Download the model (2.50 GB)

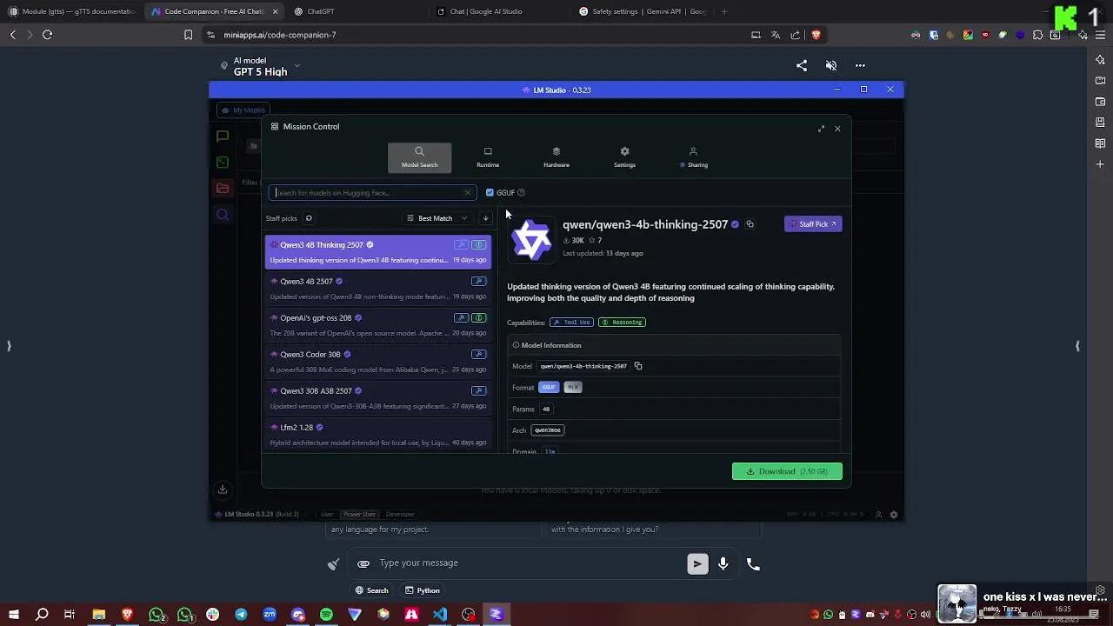(787, 471)
